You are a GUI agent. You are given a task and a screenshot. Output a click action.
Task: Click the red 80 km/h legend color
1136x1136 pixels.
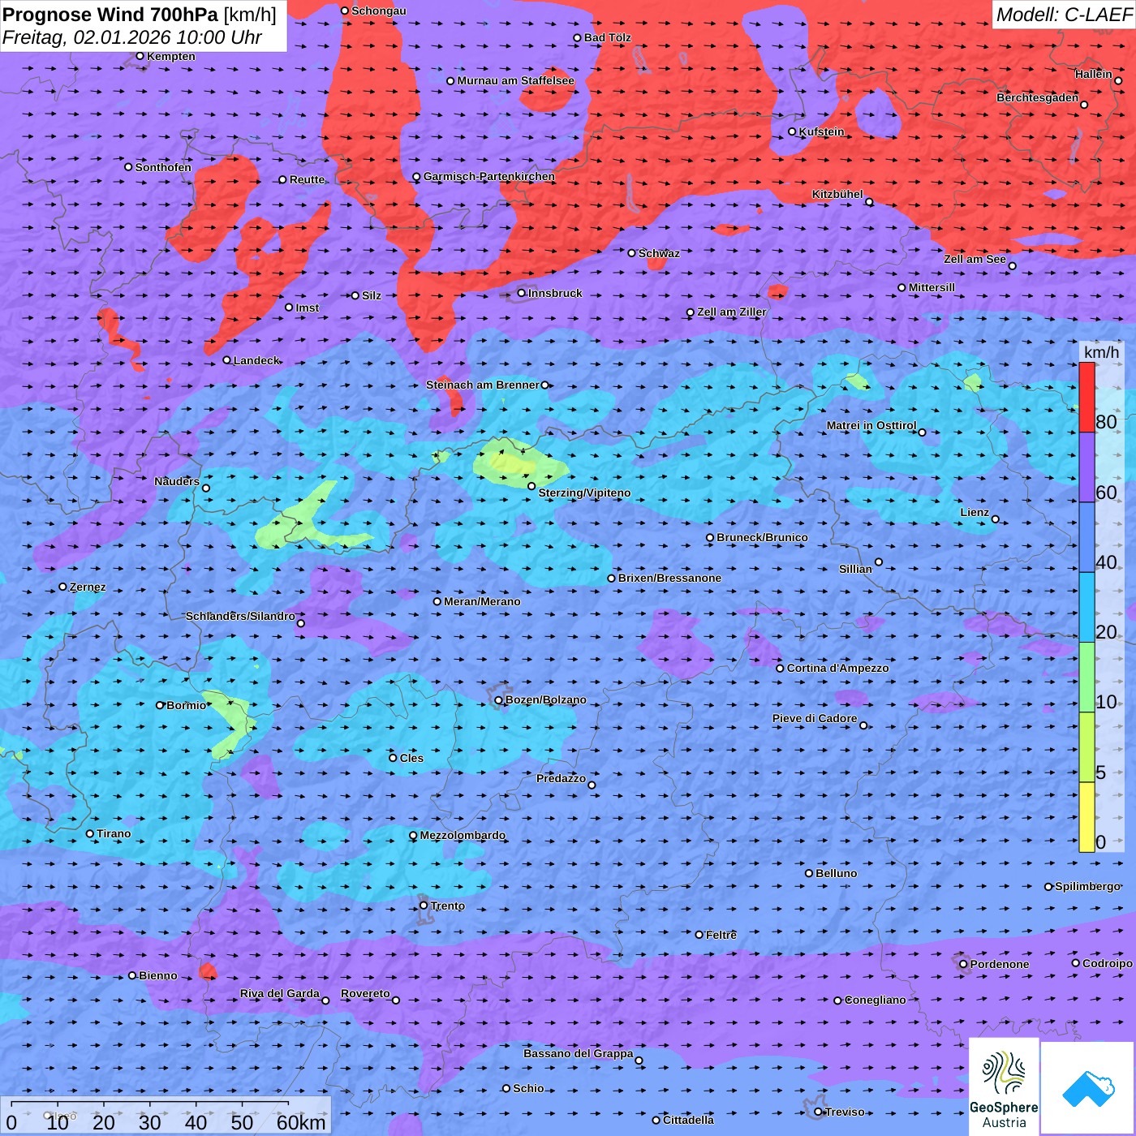pos(1087,398)
